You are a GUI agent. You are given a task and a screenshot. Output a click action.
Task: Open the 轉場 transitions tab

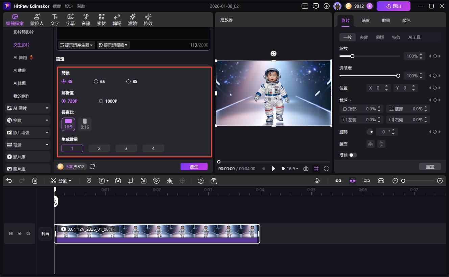coord(117,20)
